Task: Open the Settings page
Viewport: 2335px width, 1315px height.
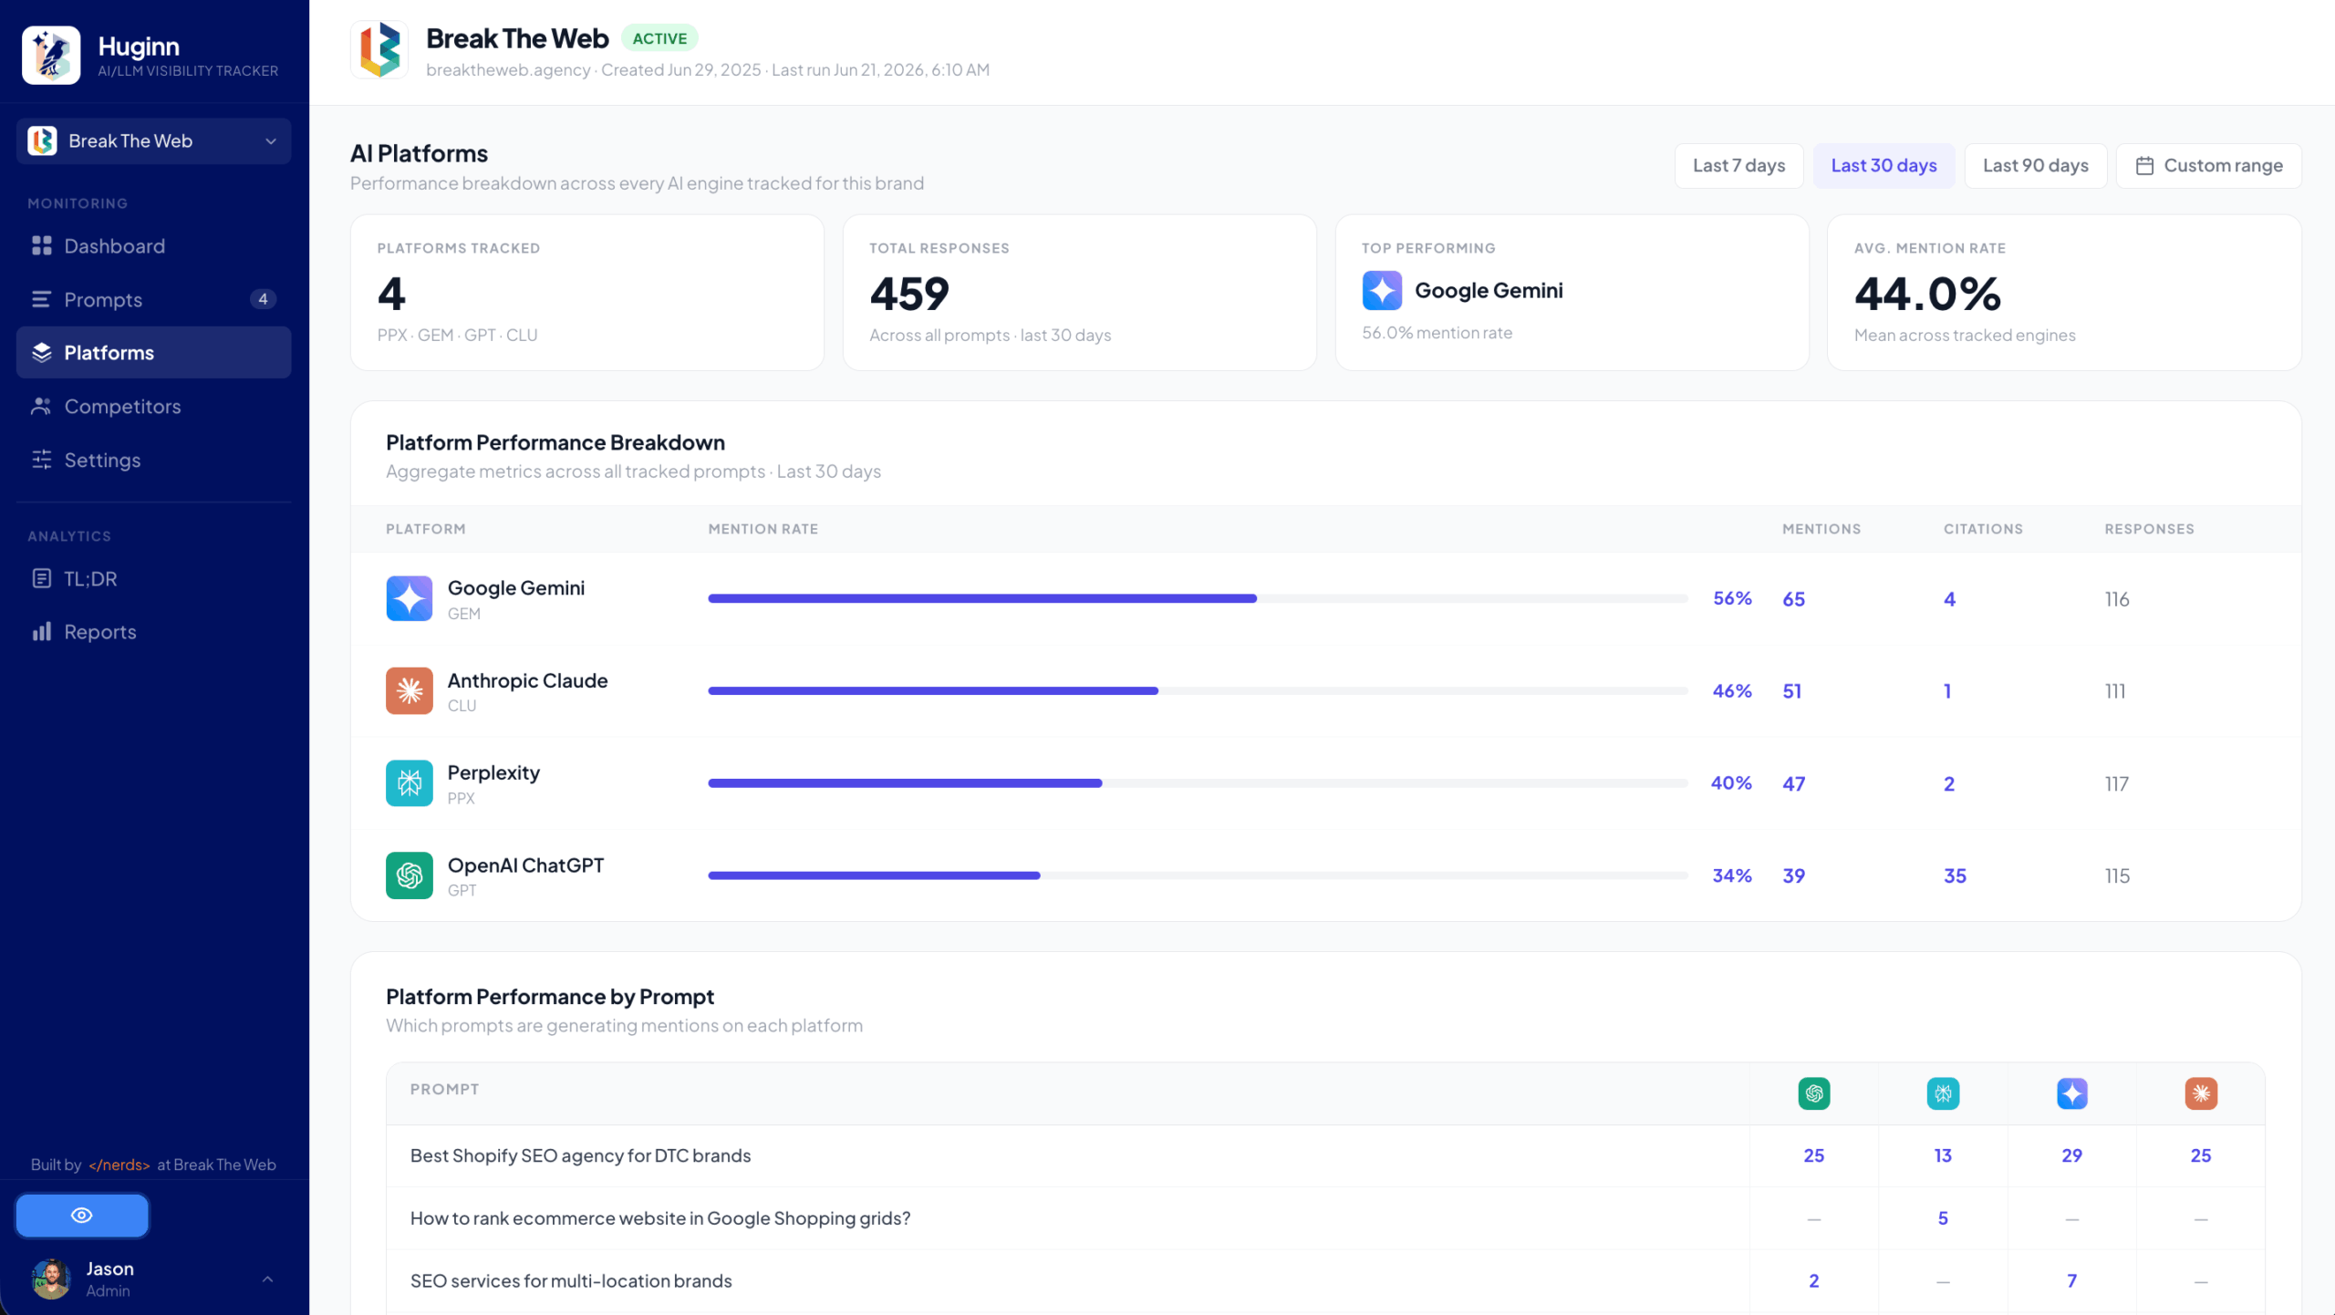Action: pos(153,460)
